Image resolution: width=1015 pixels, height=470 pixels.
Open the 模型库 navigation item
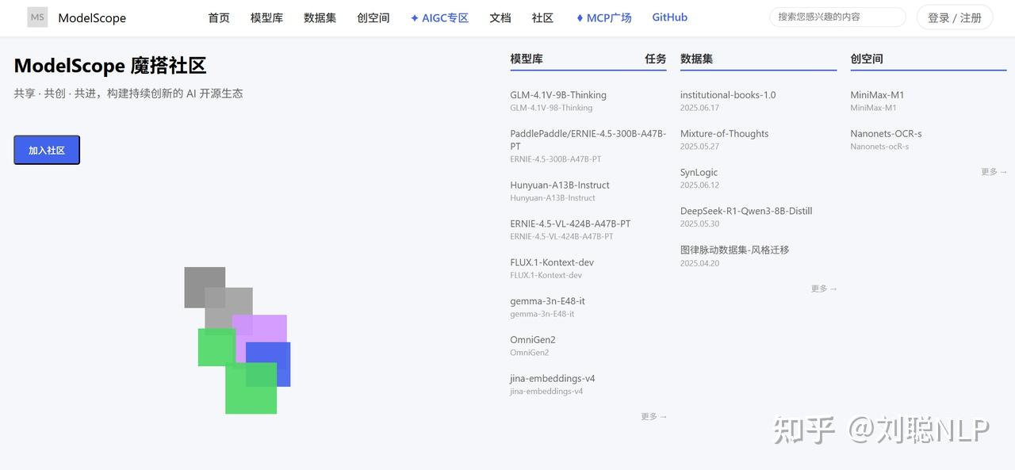point(266,17)
